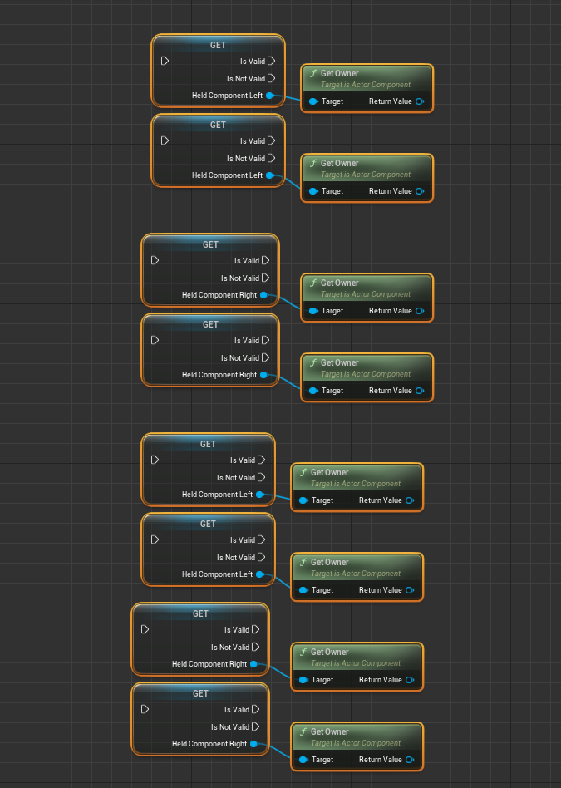561x788 pixels.
Task: Click Held Component Left pin, second GET node from top
Action: coord(270,175)
